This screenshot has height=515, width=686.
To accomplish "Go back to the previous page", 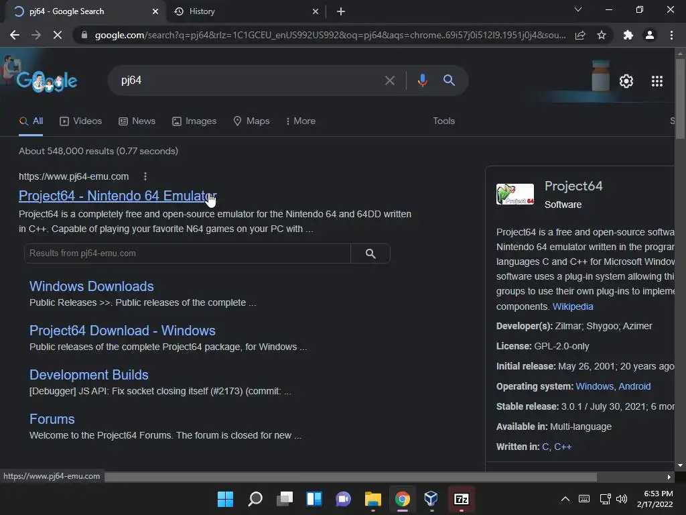I will [x=15, y=35].
